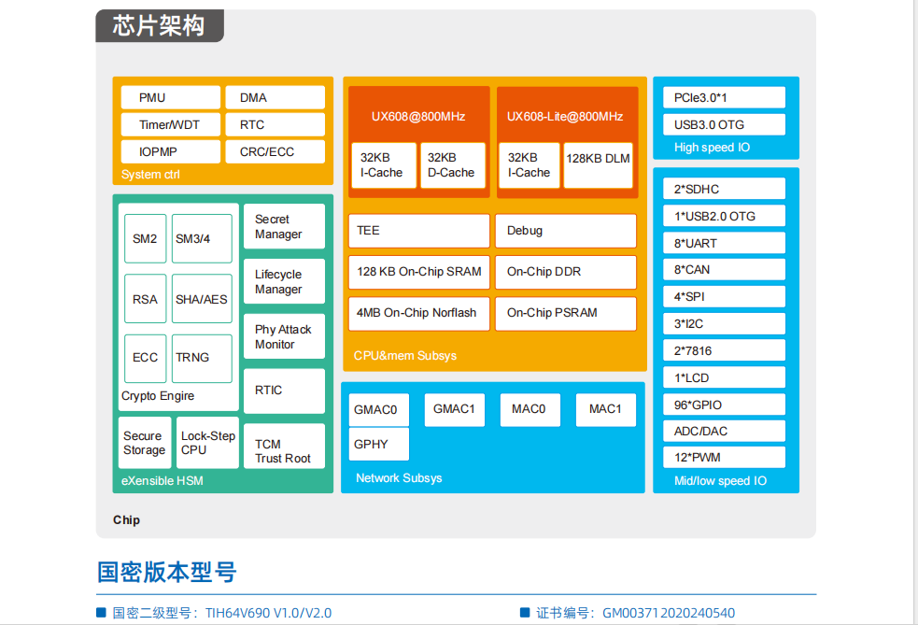Click the Lock-Step CPU box
This screenshot has height=625, width=918.
coord(207,443)
